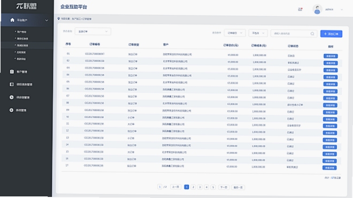Viewport: 353px width, 198px height.
Task: Open the second search-condition dropdown
Action: (x=258, y=33)
